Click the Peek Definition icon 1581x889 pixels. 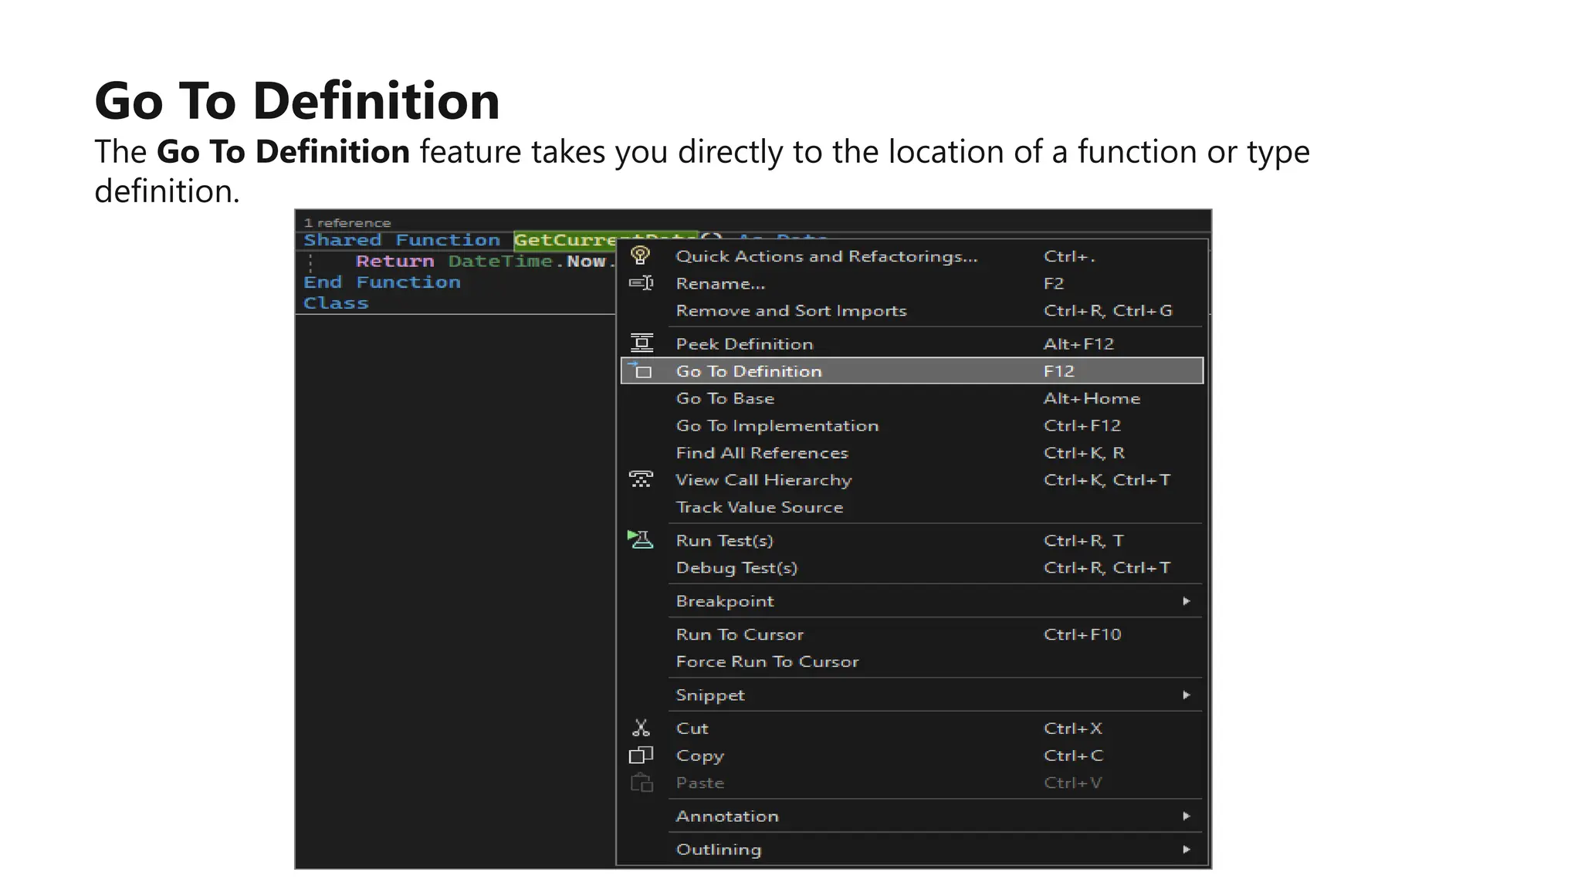point(642,343)
